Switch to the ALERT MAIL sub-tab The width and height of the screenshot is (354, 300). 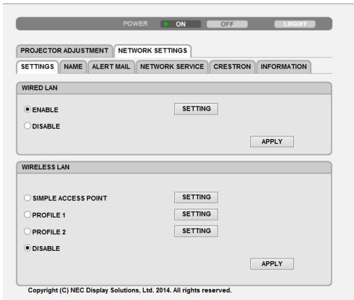[x=111, y=67]
